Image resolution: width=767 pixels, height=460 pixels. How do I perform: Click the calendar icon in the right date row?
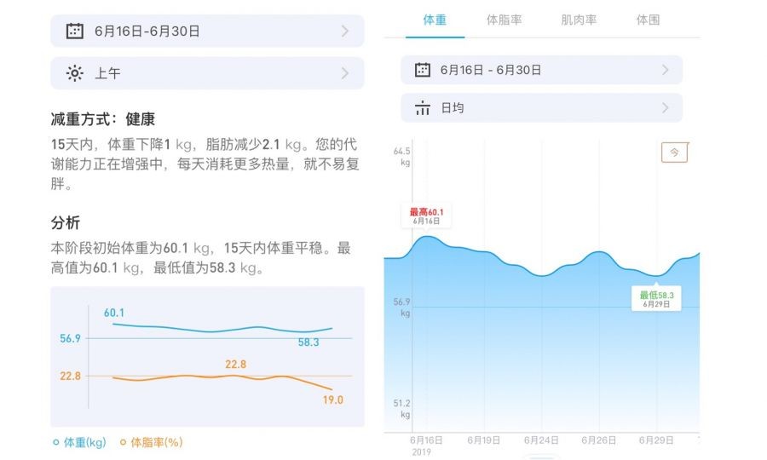tap(423, 70)
